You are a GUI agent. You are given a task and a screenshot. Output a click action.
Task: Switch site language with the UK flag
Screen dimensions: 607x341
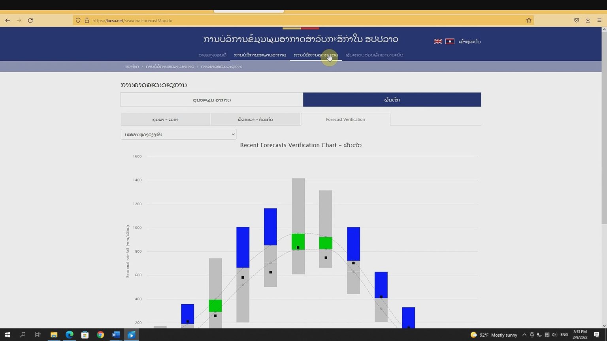tap(438, 41)
